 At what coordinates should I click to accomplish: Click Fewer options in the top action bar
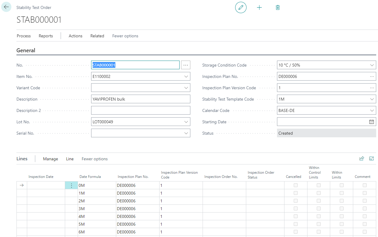pyautogui.click(x=125, y=36)
